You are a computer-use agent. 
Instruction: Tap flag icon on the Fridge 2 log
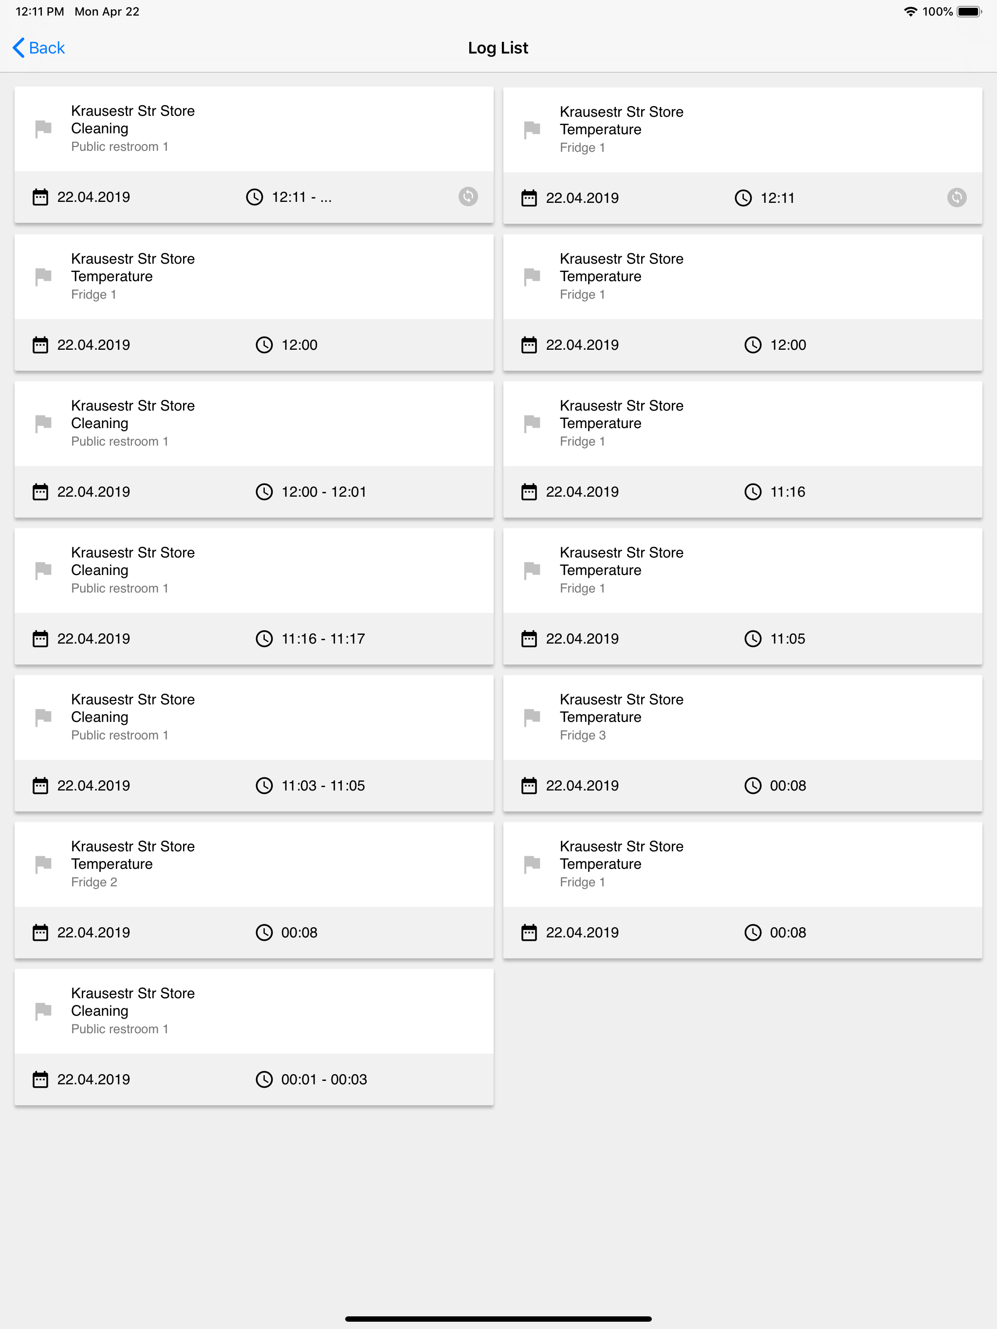(43, 864)
